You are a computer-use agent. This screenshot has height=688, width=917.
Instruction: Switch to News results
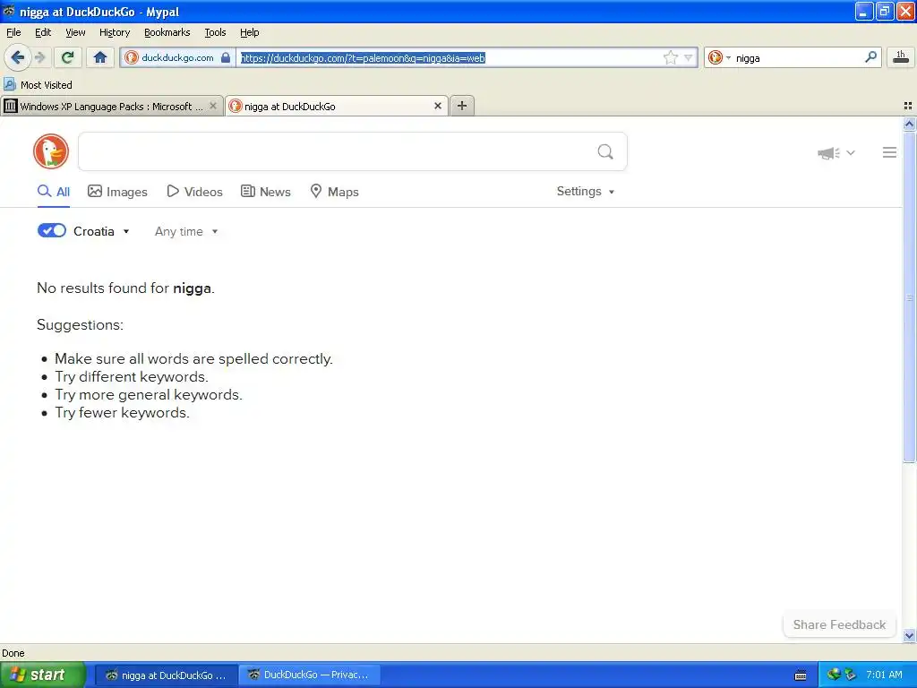pos(265,192)
